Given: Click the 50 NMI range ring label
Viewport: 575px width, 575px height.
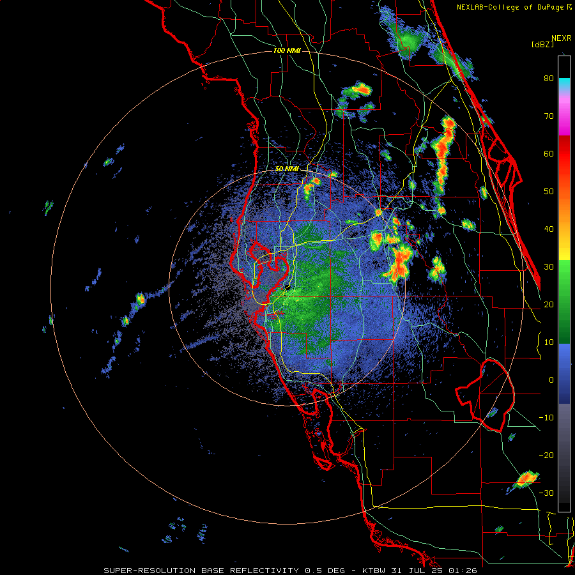Looking at the screenshot, I should click(287, 169).
